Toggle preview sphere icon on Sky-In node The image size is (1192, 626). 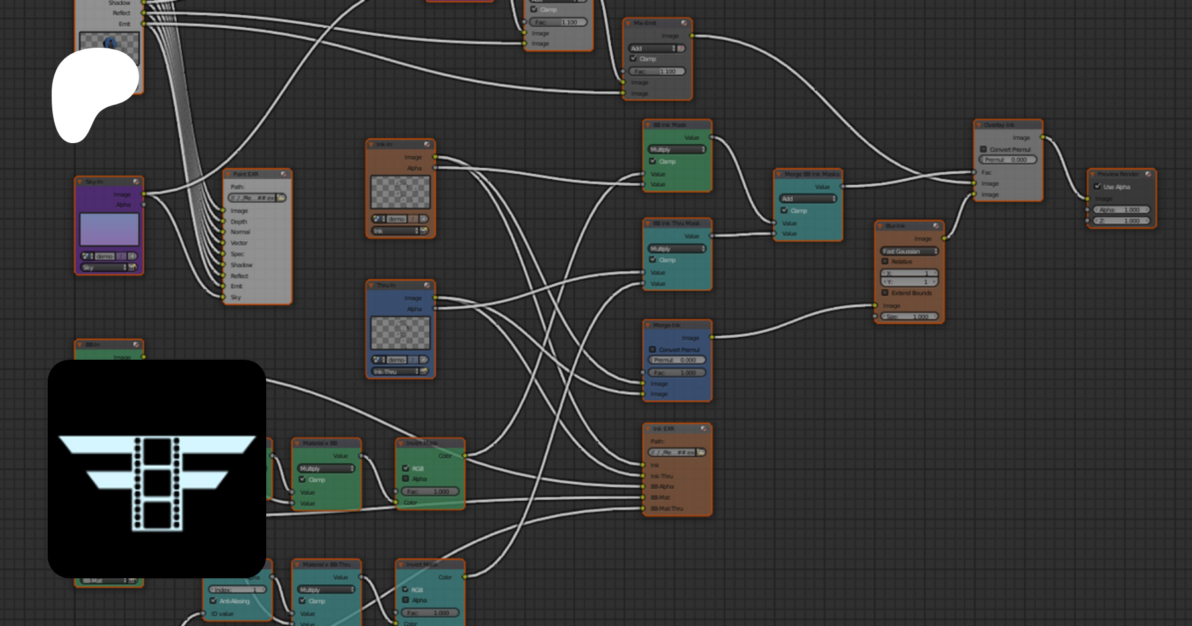136,182
